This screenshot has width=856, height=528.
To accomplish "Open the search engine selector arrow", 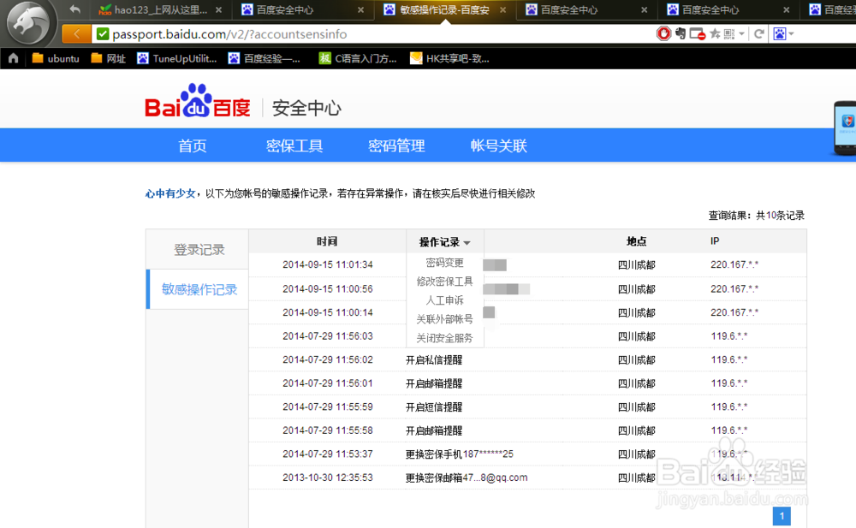I will (x=791, y=34).
